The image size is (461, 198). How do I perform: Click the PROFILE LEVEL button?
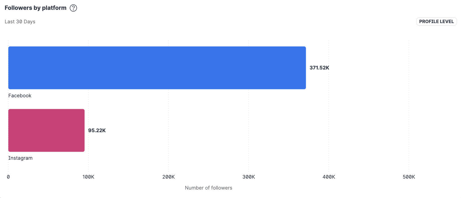[x=436, y=22]
